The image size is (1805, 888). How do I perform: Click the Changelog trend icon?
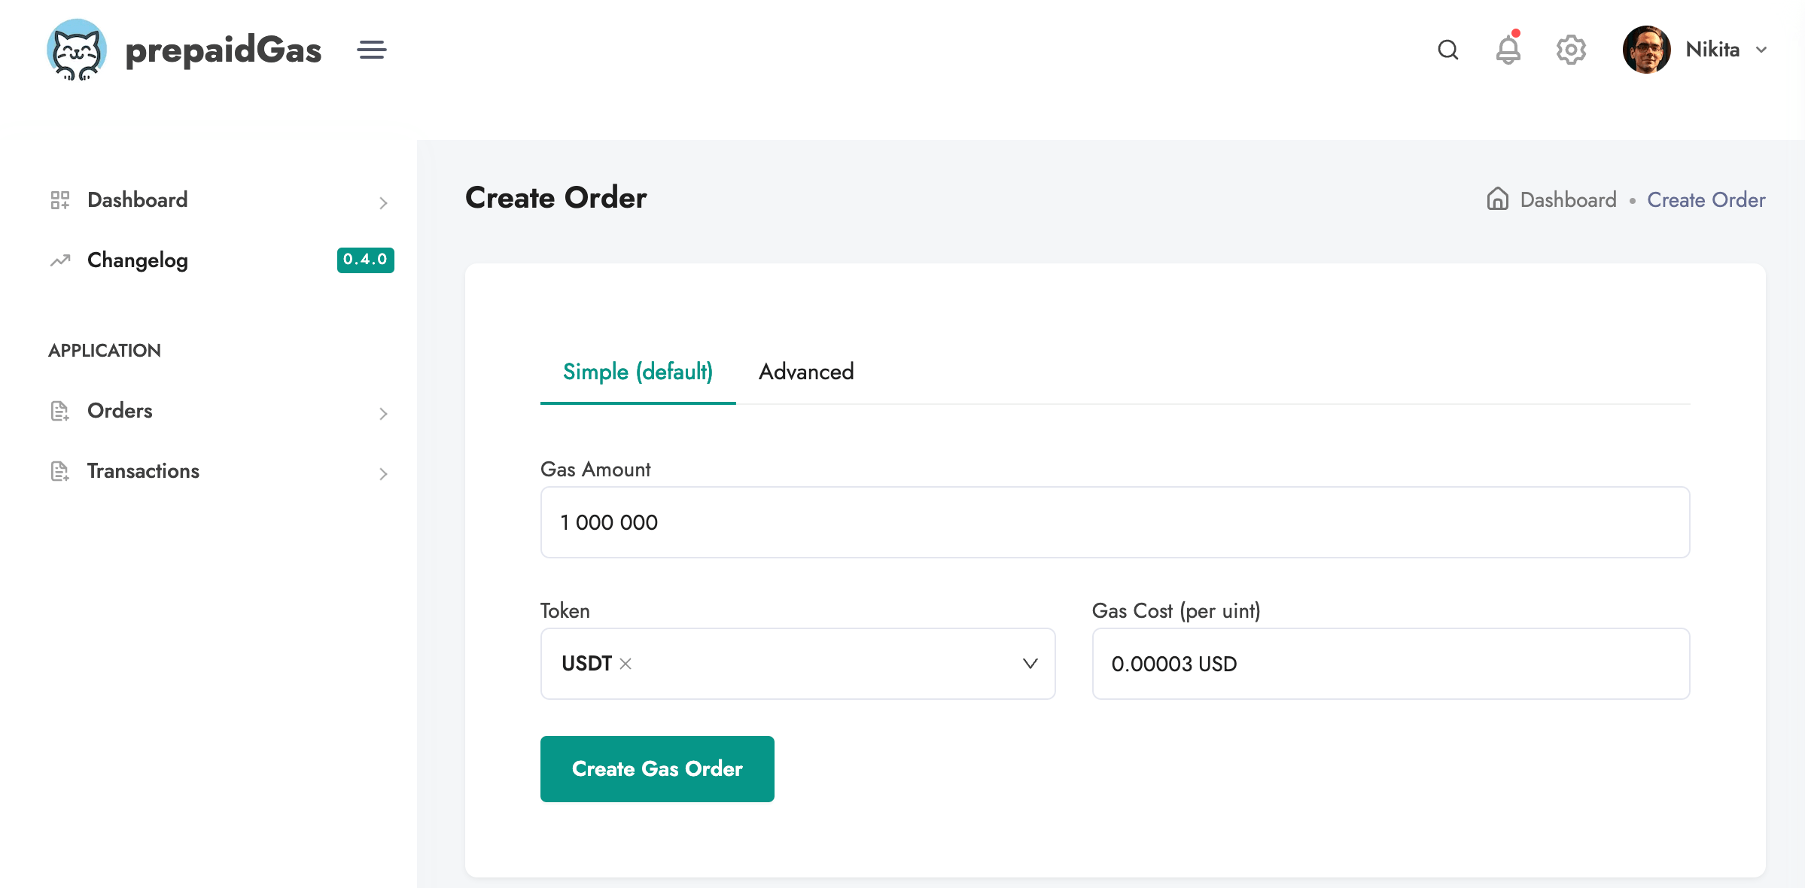pos(60,260)
